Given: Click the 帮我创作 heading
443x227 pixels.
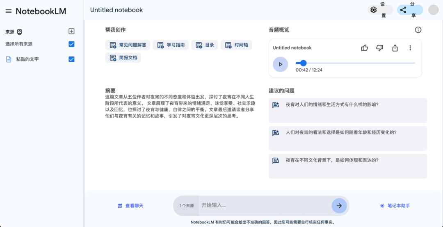Looking at the screenshot, I should click(x=115, y=30).
